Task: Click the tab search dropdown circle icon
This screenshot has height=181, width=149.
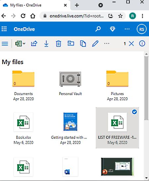Action: tap(101, 5)
